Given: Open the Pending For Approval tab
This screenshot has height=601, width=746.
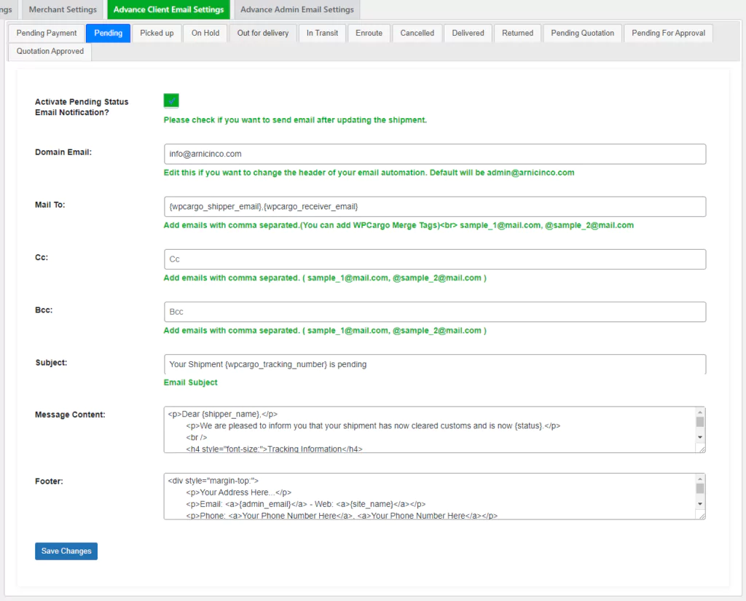Looking at the screenshot, I should (668, 33).
